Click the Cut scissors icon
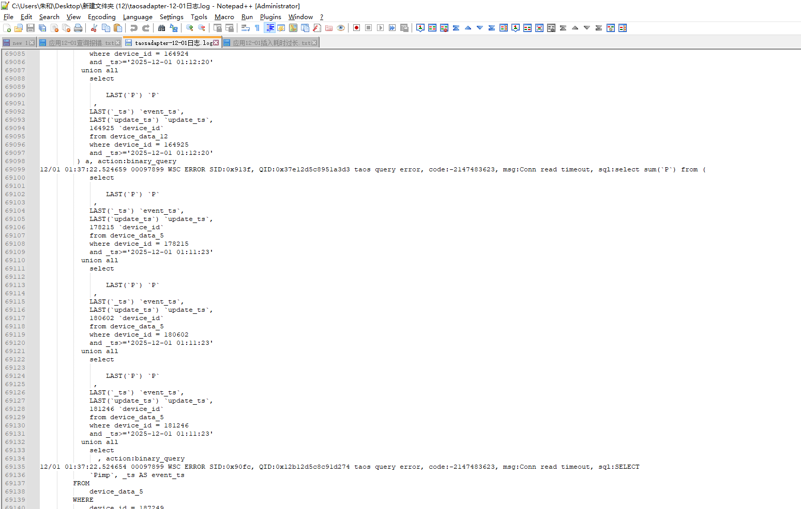Screen dimensions: 801x509 click(x=94, y=28)
